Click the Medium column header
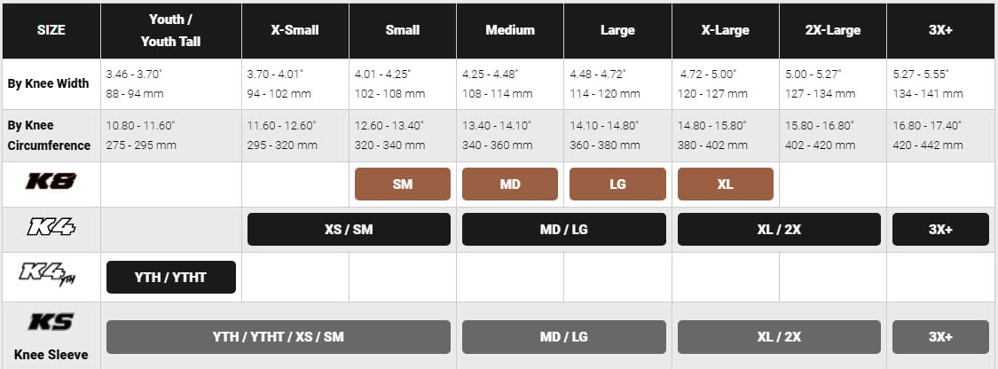The image size is (998, 369). click(510, 30)
